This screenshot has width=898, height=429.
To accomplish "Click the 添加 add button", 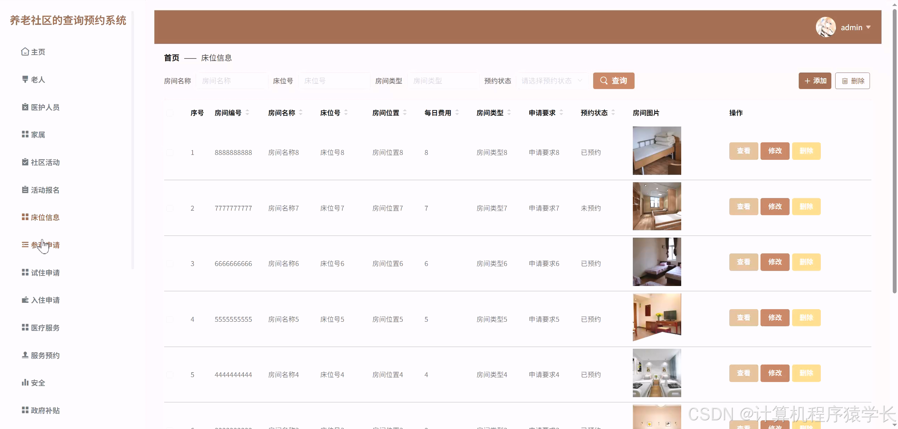I will point(815,81).
